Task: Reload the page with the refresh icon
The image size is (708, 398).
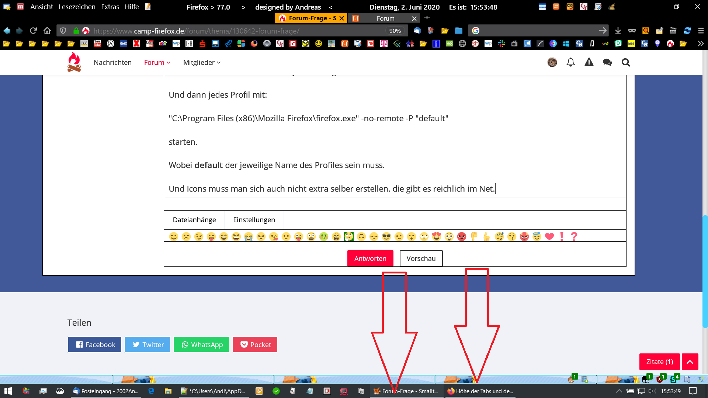Action: point(33,31)
